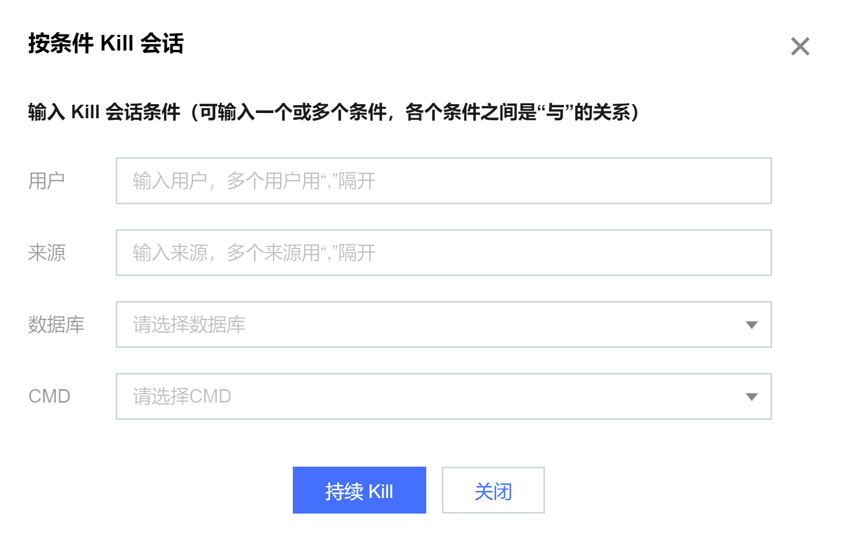
Task: Click the 数据库 dropdown arrow icon
Action: 751,325
